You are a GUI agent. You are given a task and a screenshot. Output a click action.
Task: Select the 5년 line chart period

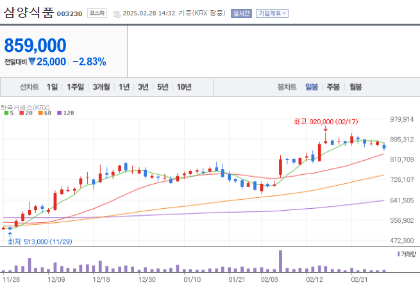pyautogui.click(x=163, y=87)
